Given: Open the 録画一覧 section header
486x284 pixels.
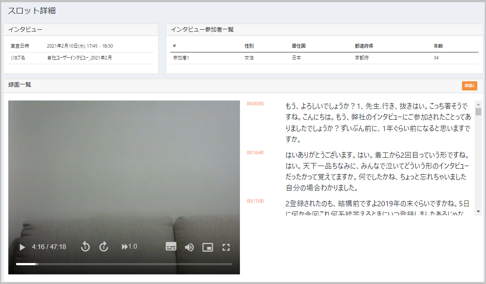Looking at the screenshot, I should pos(20,86).
